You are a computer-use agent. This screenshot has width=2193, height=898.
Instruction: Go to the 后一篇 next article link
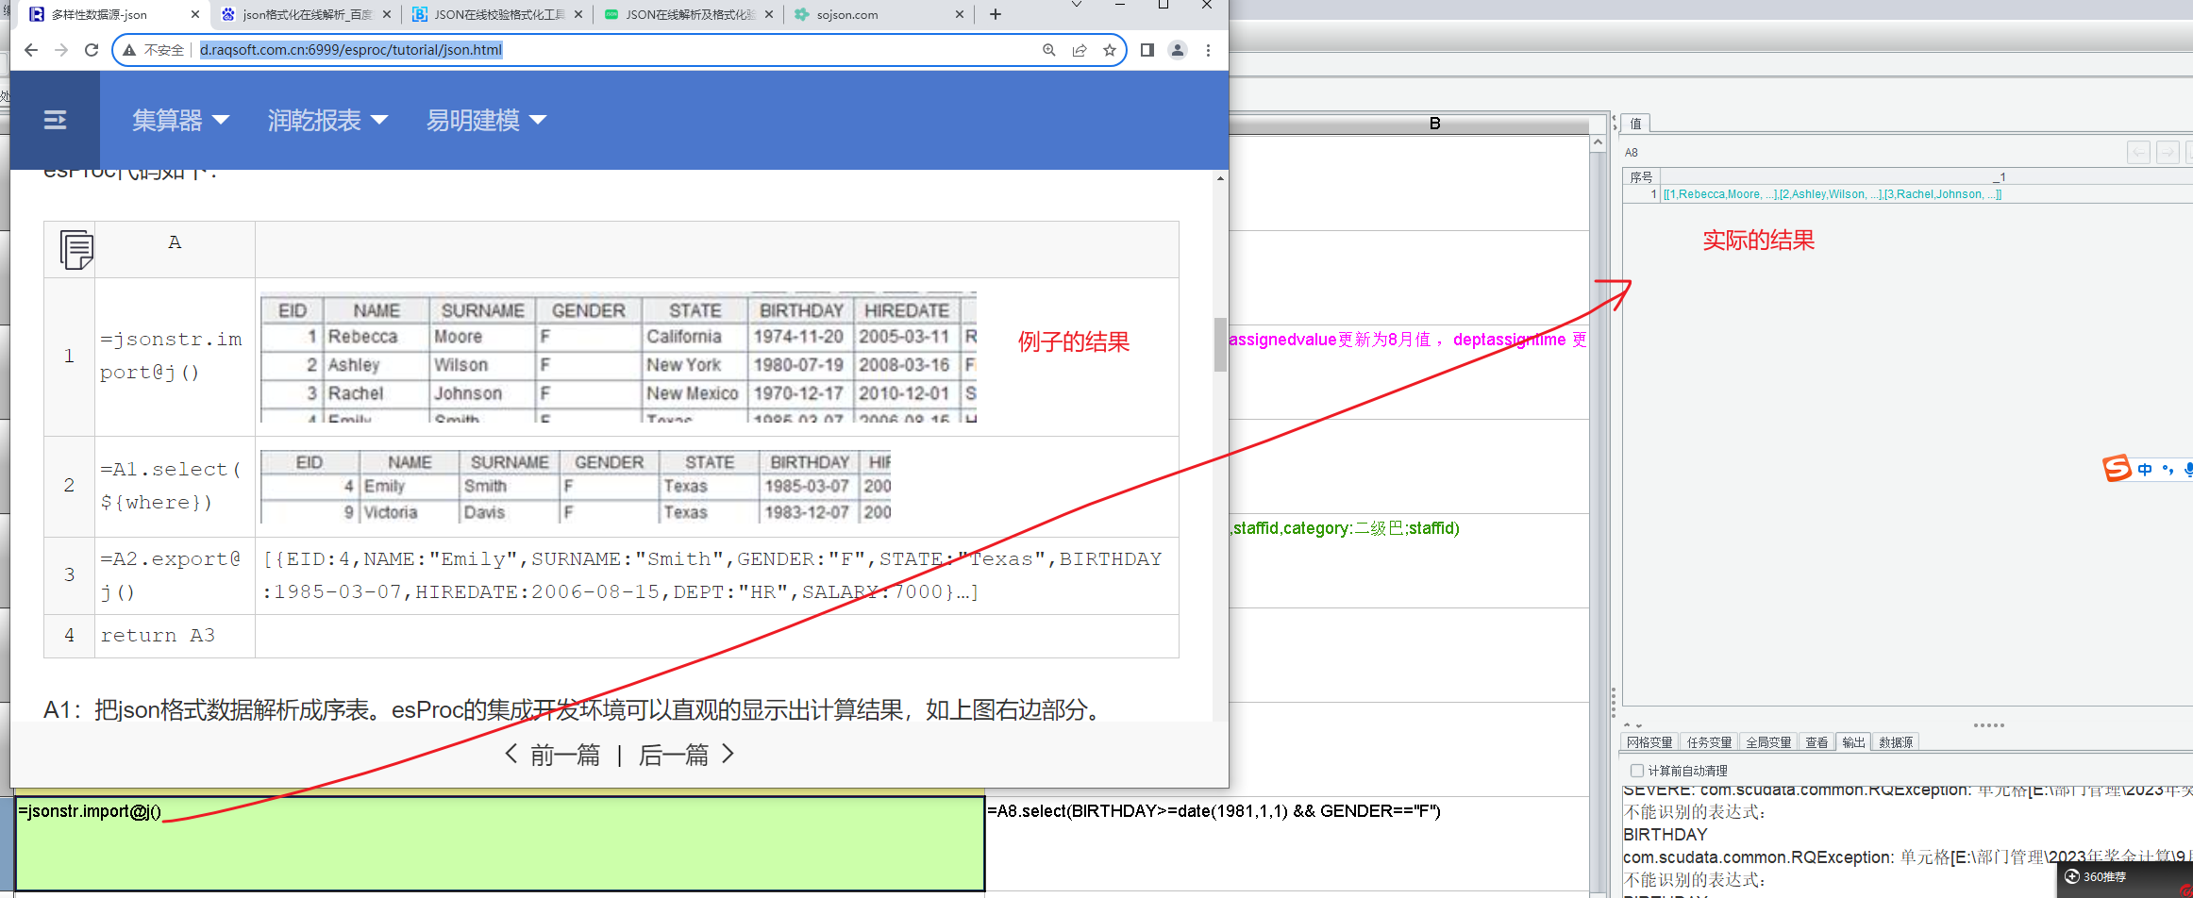(687, 755)
